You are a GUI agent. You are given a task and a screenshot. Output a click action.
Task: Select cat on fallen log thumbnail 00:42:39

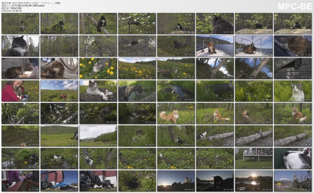(x=215, y=136)
